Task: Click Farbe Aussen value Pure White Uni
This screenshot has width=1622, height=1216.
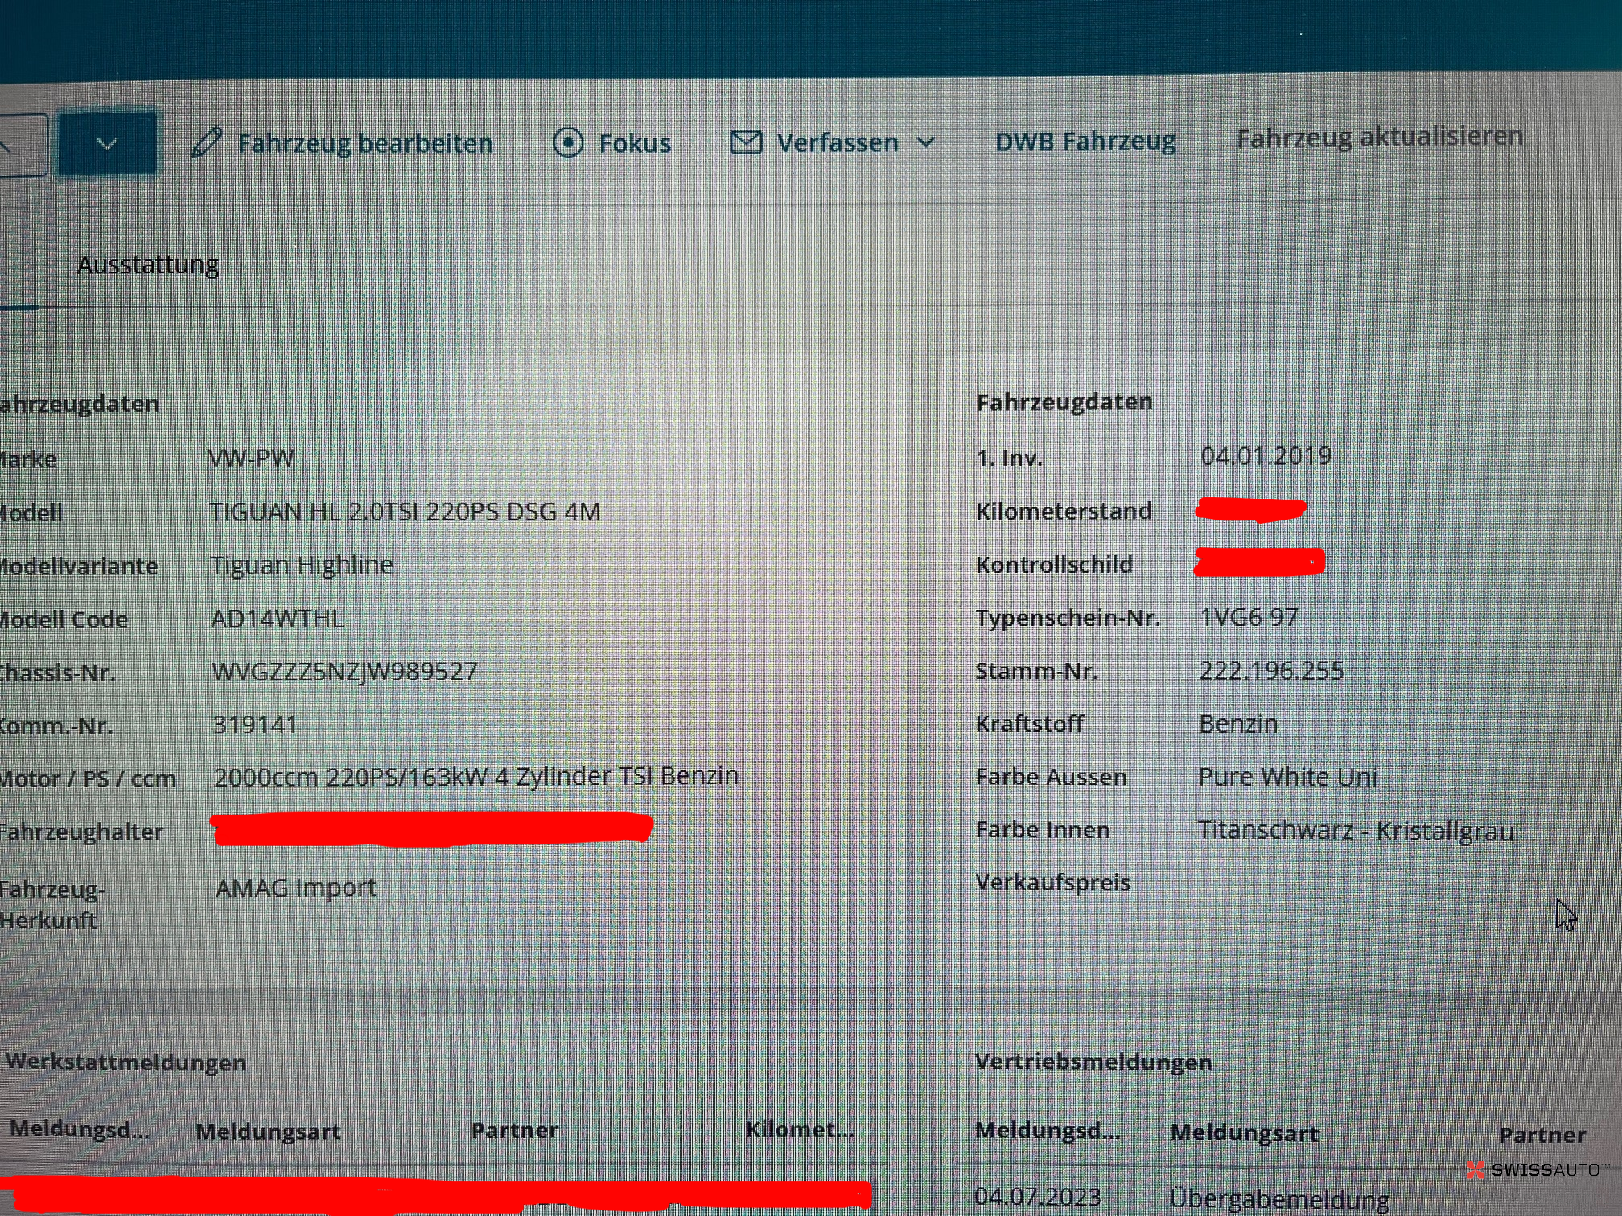Action: [1288, 777]
